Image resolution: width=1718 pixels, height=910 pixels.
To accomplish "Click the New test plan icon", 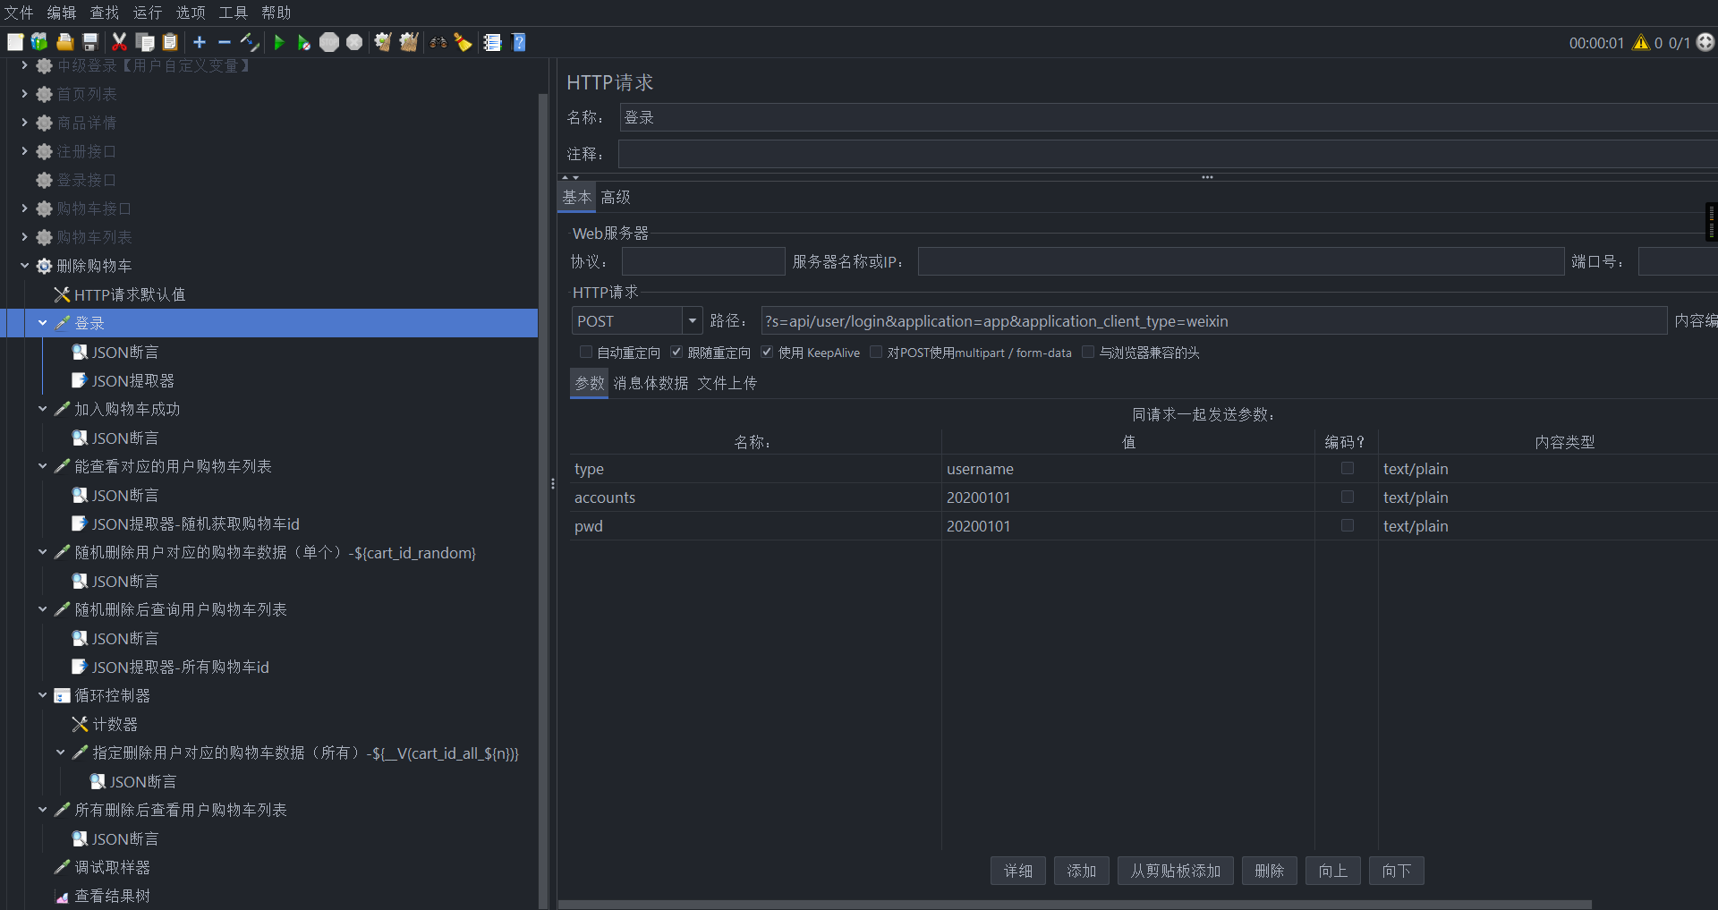I will coord(15,42).
